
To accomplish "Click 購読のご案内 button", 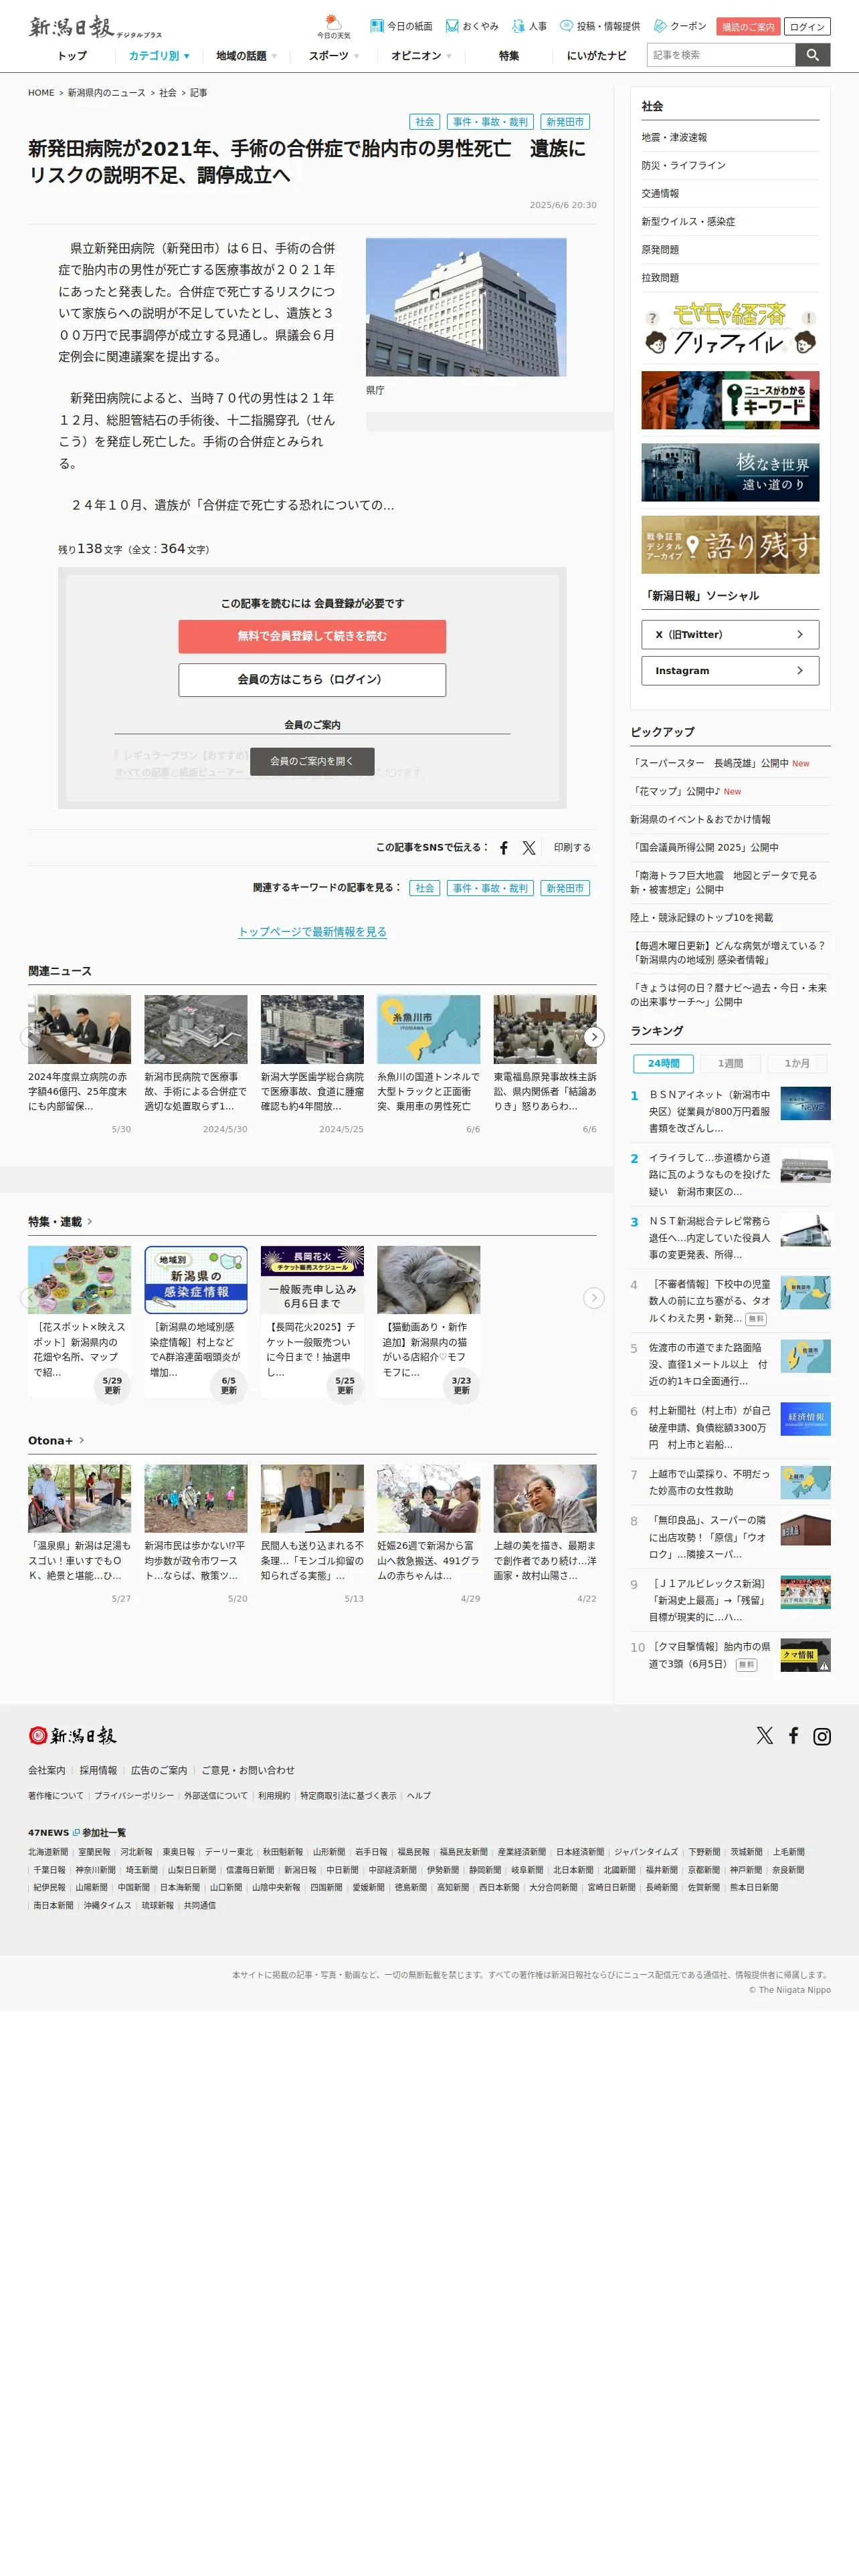I will pos(748,27).
